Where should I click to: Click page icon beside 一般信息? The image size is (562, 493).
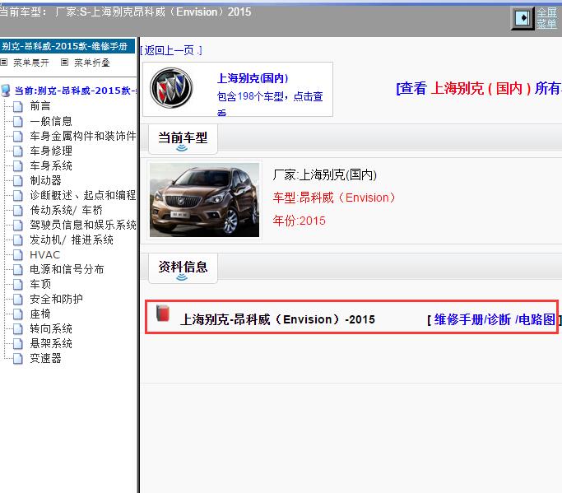pos(18,122)
